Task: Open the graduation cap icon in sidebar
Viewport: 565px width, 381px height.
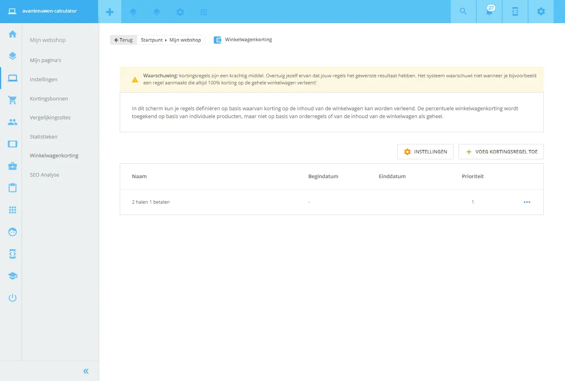Action: tap(13, 276)
